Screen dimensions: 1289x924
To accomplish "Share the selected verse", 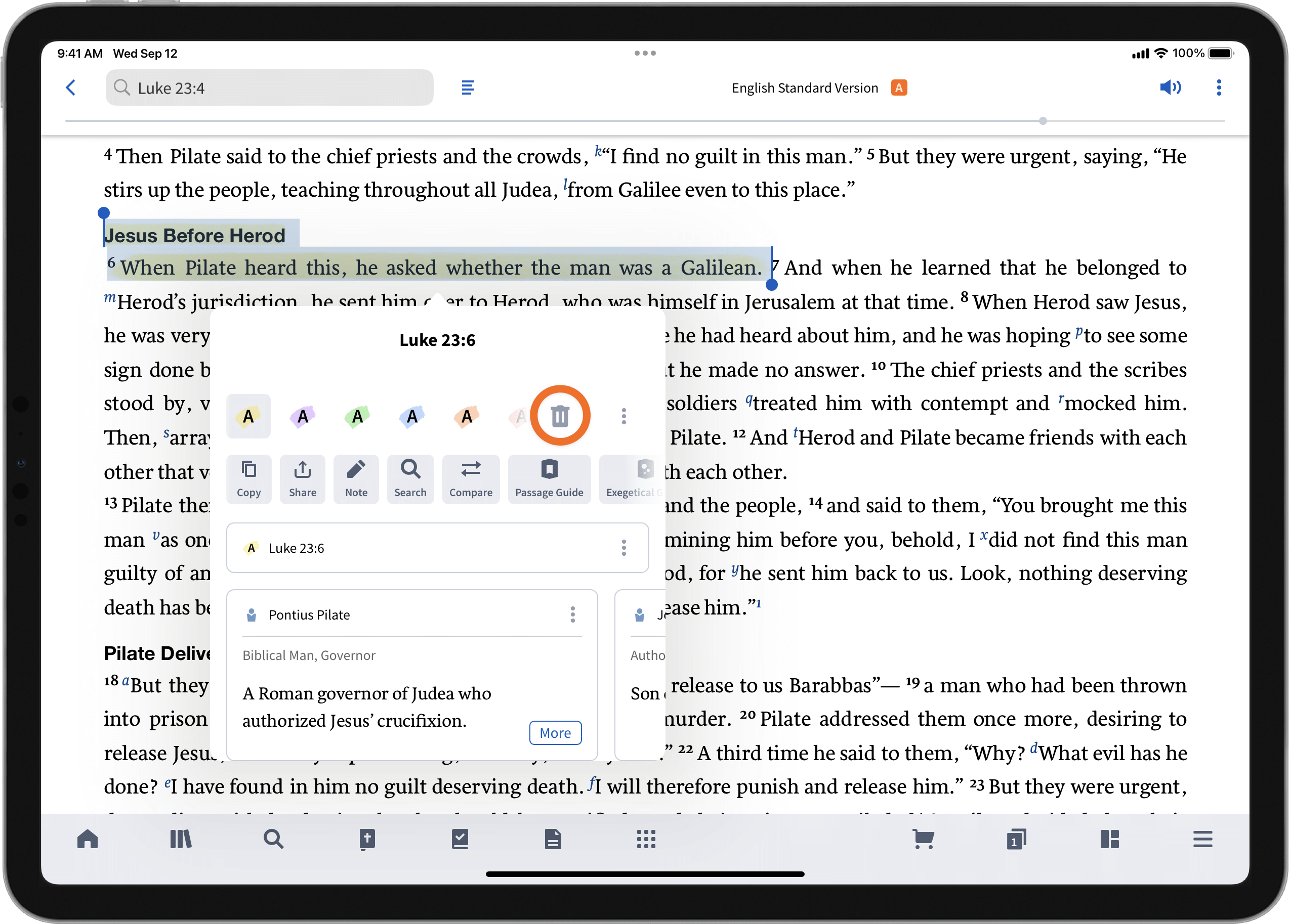I will pos(302,479).
